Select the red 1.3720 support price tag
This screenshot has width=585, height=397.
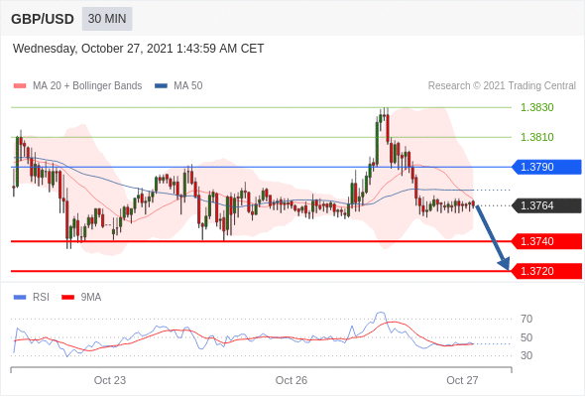point(546,271)
